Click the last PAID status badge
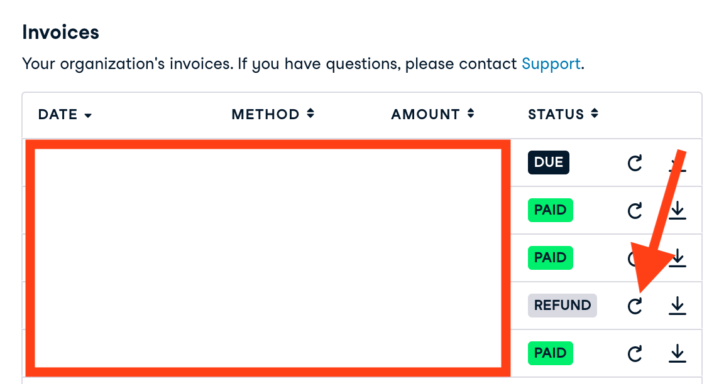The image size is (719, 384). (550, 353)
